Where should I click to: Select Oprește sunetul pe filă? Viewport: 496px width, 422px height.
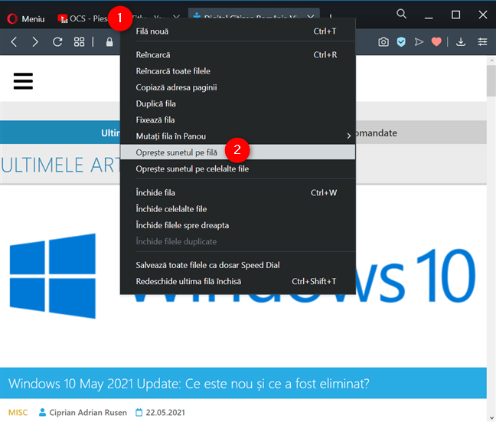coord(238,152)
